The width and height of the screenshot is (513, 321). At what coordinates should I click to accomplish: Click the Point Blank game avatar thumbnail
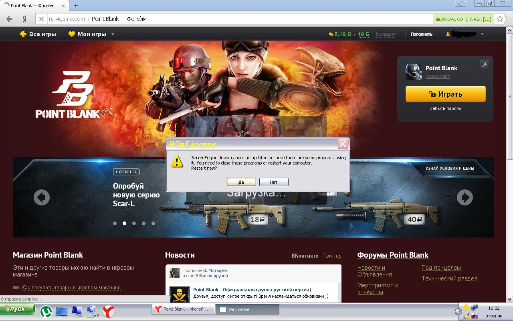click(413, 71)
